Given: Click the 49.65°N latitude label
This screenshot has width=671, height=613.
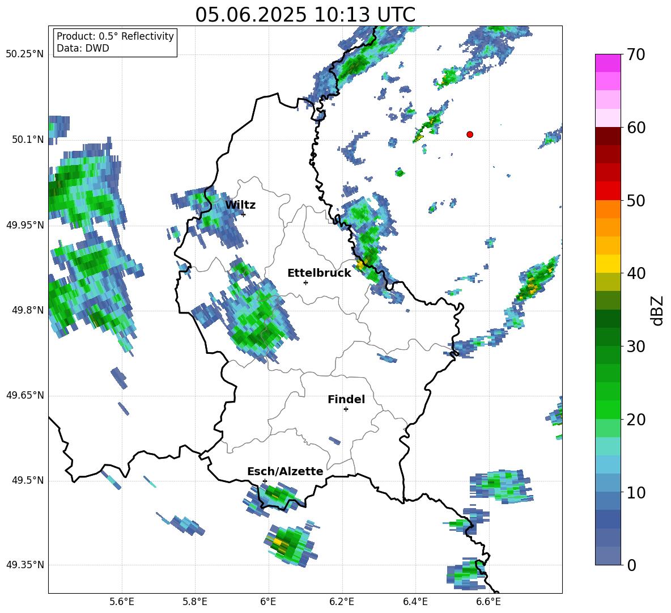Looking at the screenshot, I should (25, 395).
